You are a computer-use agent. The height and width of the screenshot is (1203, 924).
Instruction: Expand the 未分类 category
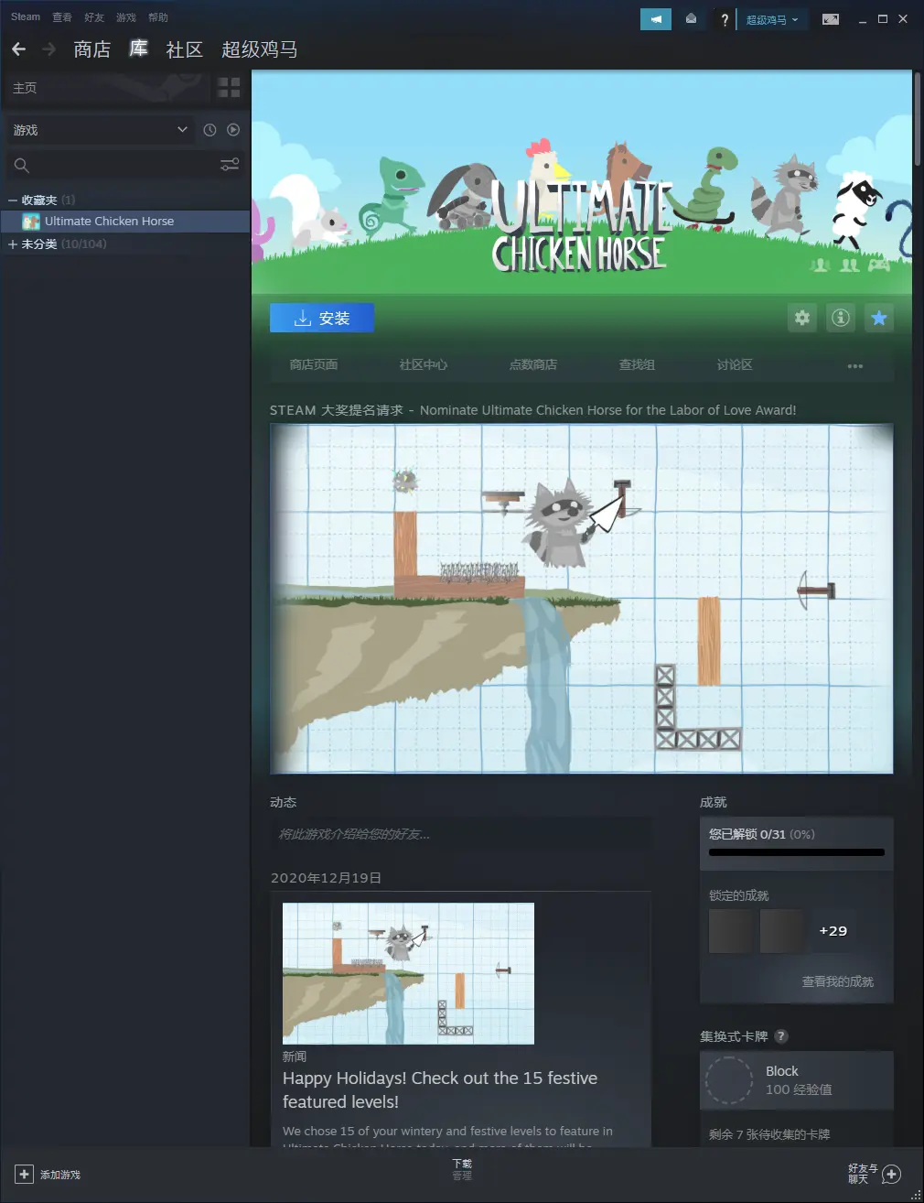(13, 244)
